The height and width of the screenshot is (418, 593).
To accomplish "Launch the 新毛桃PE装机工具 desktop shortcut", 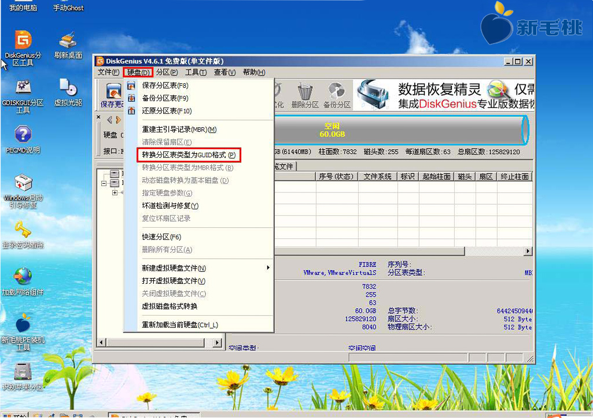I will pos(23,332).
